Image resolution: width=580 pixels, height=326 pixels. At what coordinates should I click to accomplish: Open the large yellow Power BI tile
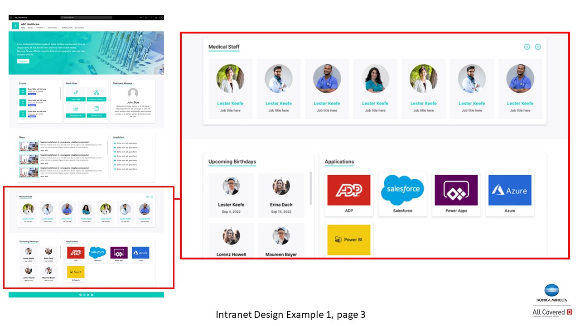349,240
